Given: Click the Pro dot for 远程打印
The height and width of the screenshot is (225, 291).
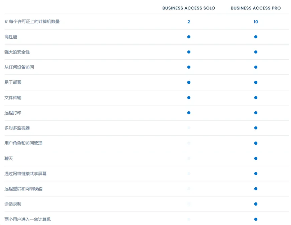Looking at the screenshot, I should 256,113.
